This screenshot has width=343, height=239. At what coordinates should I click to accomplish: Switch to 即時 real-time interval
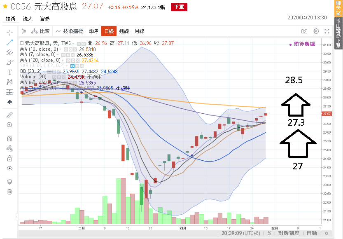click(93, 31)
